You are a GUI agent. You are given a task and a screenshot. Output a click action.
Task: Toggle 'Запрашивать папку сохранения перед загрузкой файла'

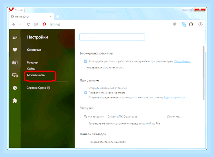[124, 123]
